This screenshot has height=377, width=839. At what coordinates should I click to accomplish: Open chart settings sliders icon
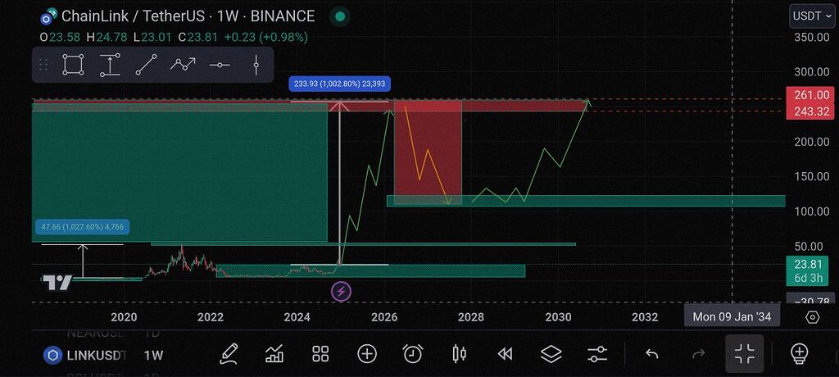597,353
